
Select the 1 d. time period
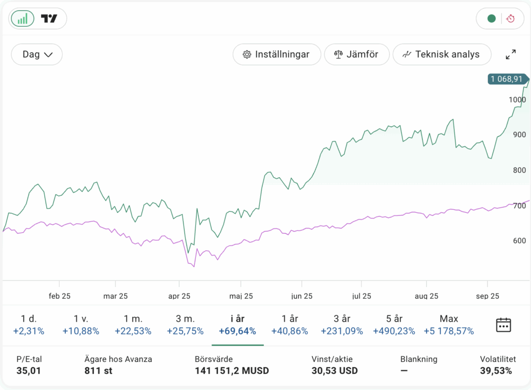click(x=29, y=325)
